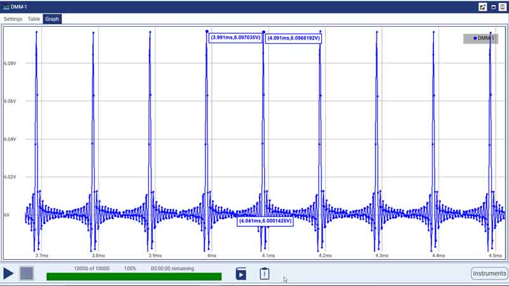This screenshot has width=509, height=286.
Task: Click the 6.08V label on the Y axis
Action: (x=10, y=64)
